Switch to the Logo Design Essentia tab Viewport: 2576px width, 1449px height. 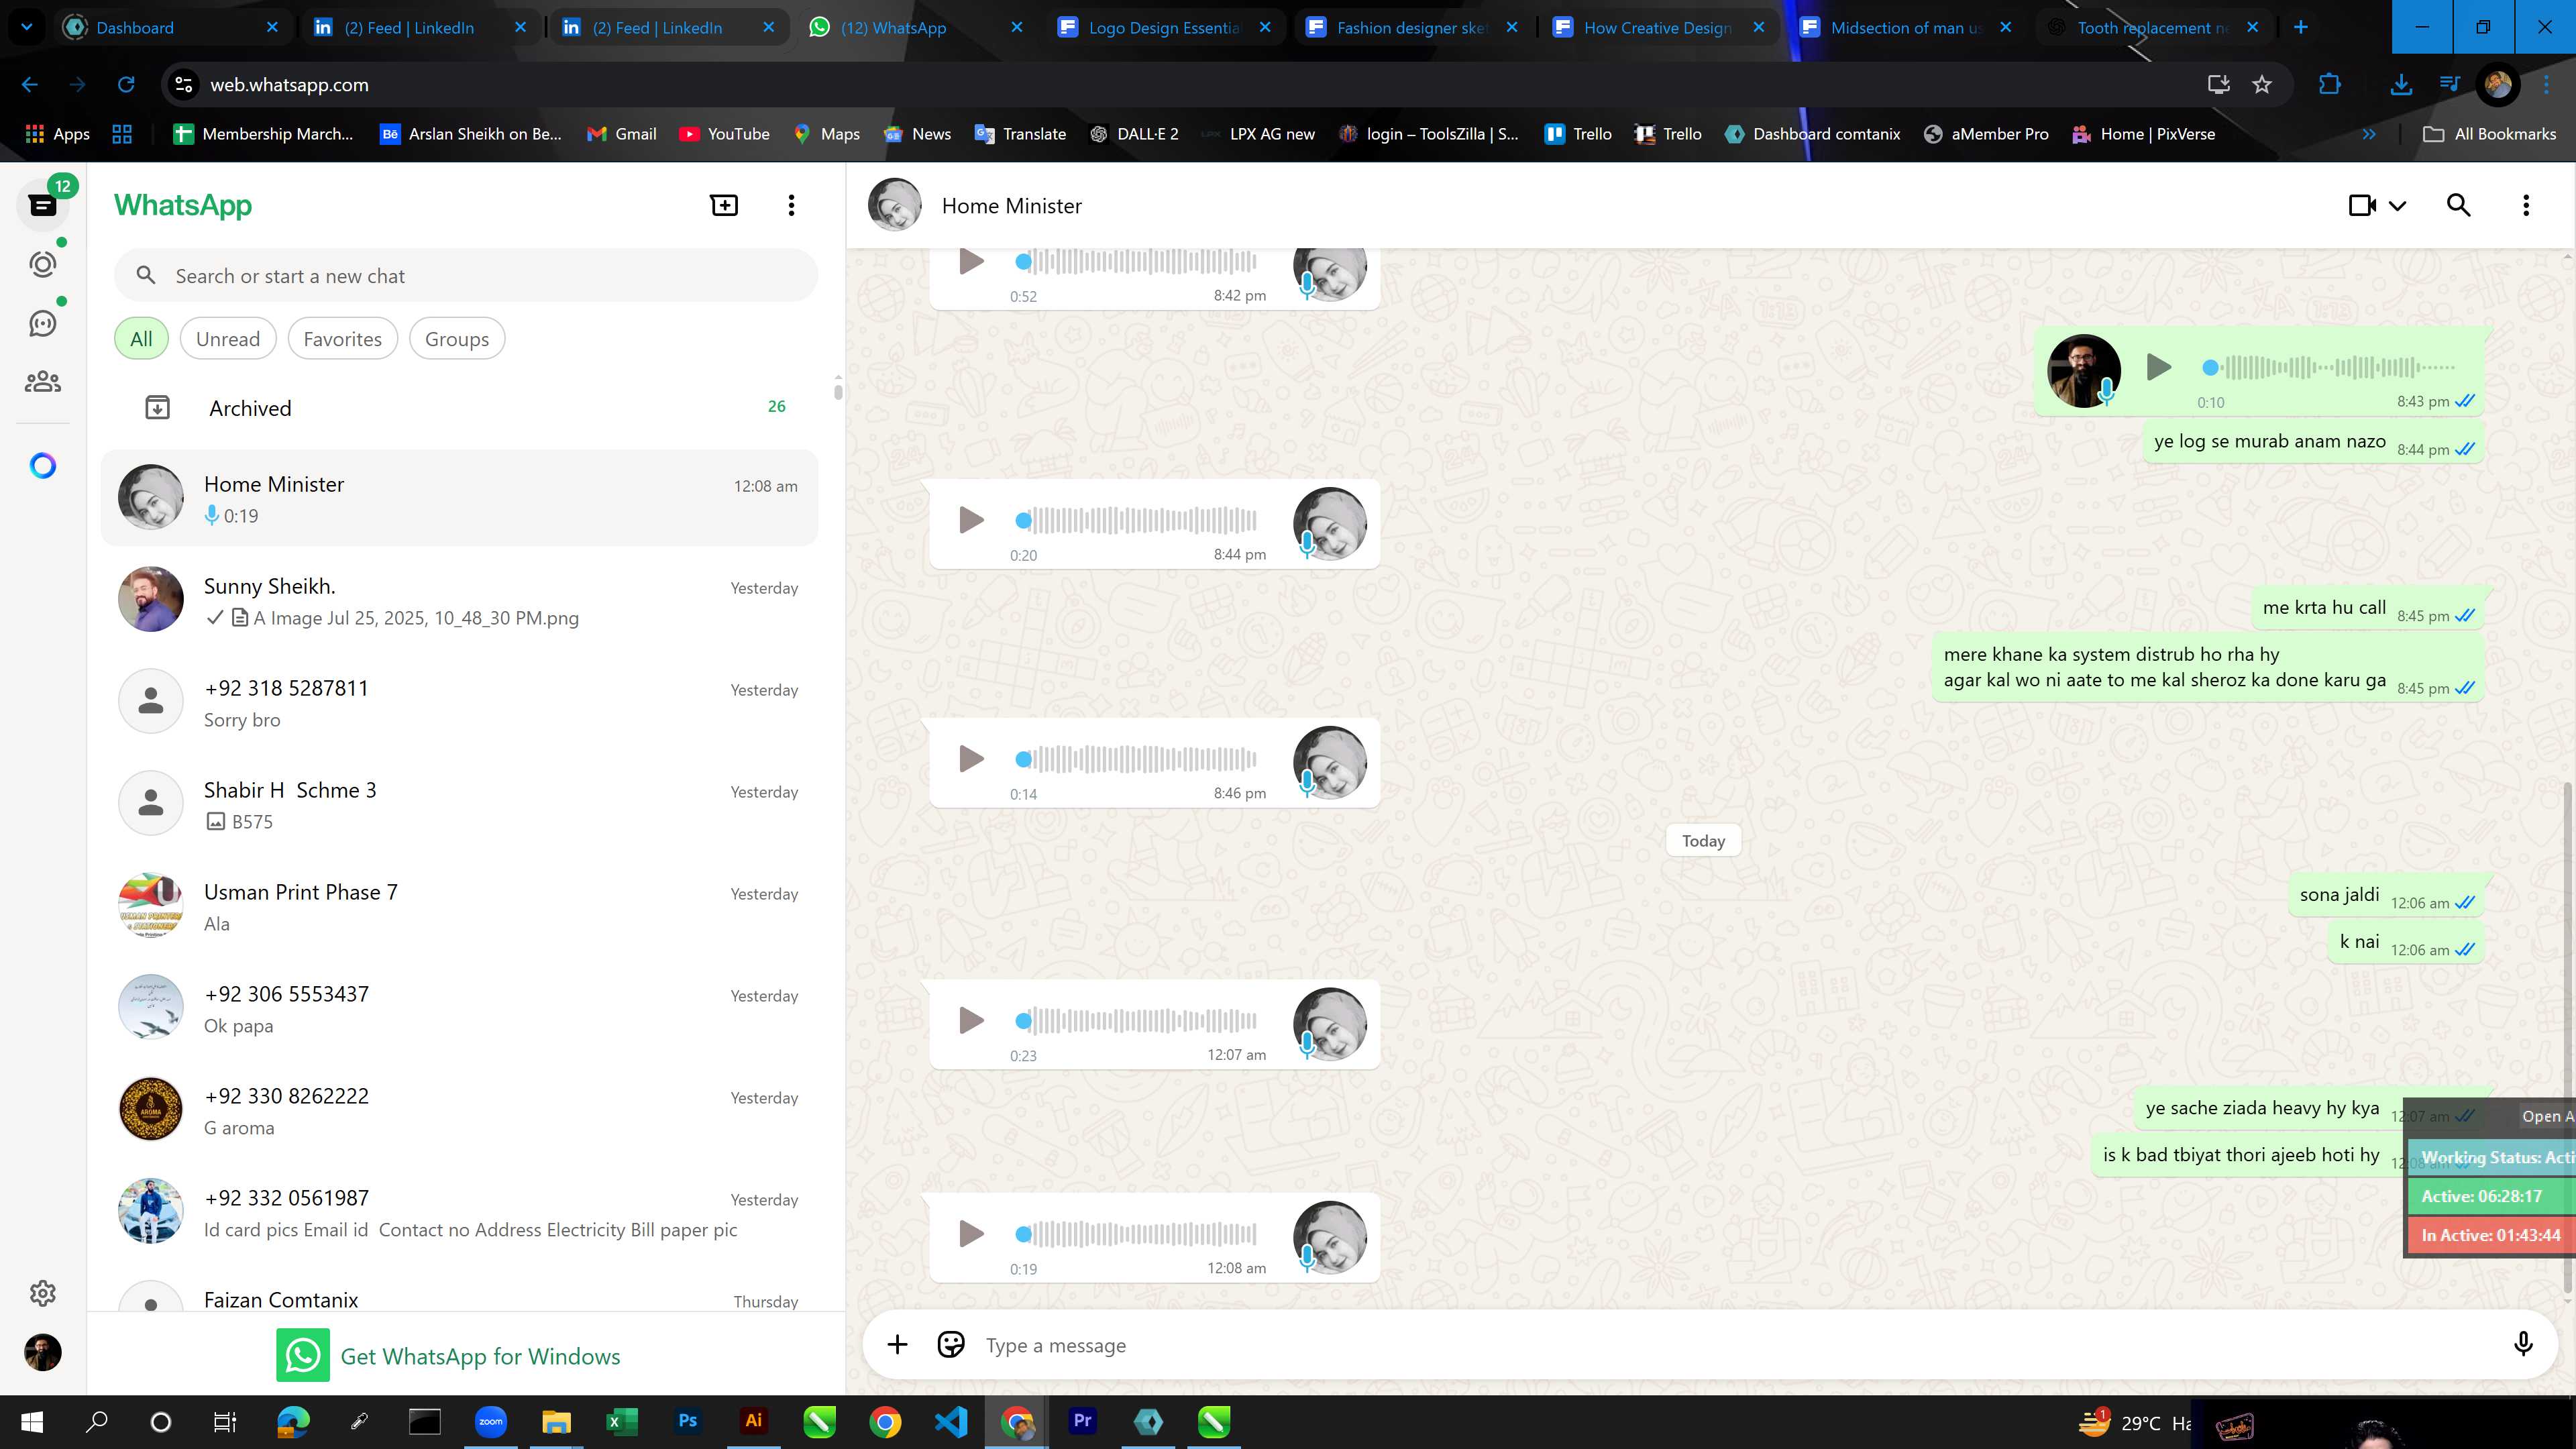1165,27
